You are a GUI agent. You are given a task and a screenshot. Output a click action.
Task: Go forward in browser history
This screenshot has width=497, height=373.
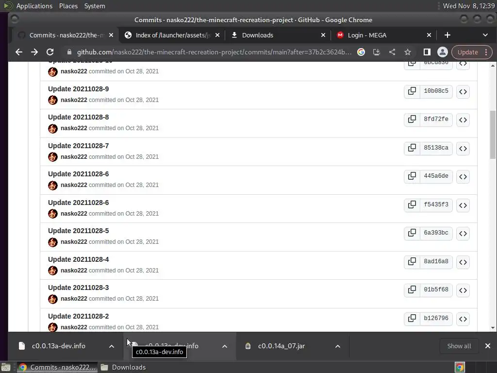[34, 52]
